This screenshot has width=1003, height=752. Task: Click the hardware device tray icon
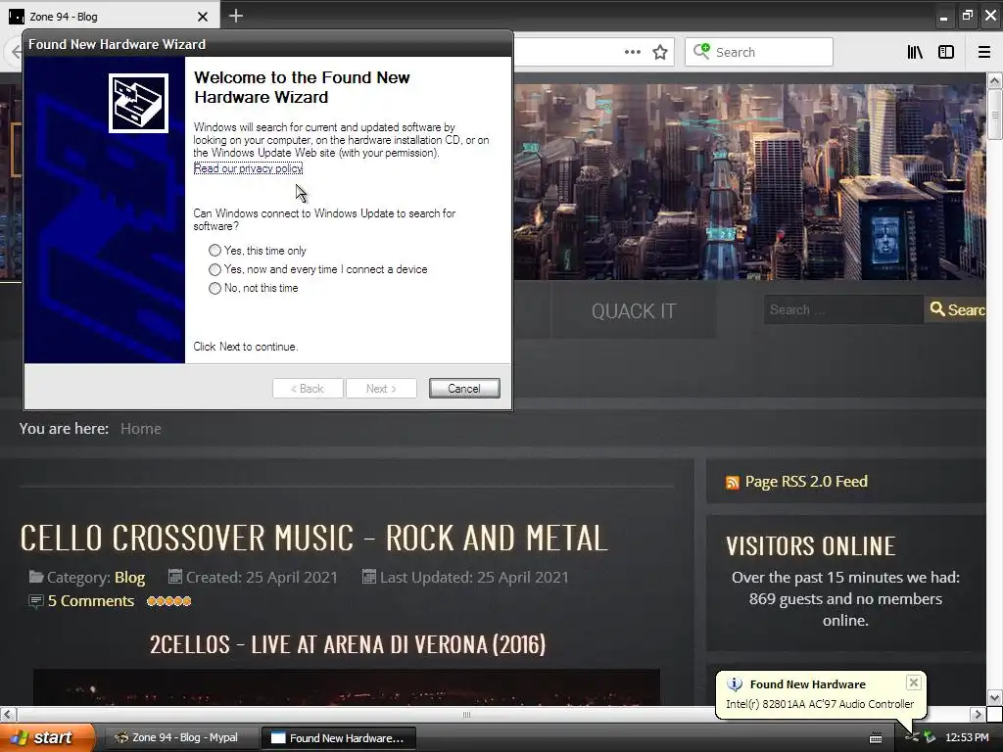click(912, 737)
